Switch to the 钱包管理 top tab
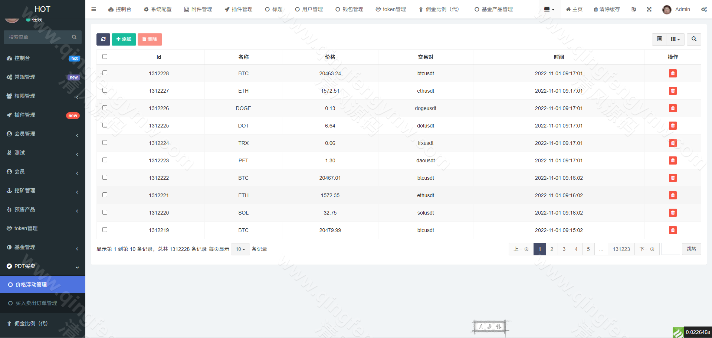The height and width of the screenshot is (338, 712). (350, 9)
